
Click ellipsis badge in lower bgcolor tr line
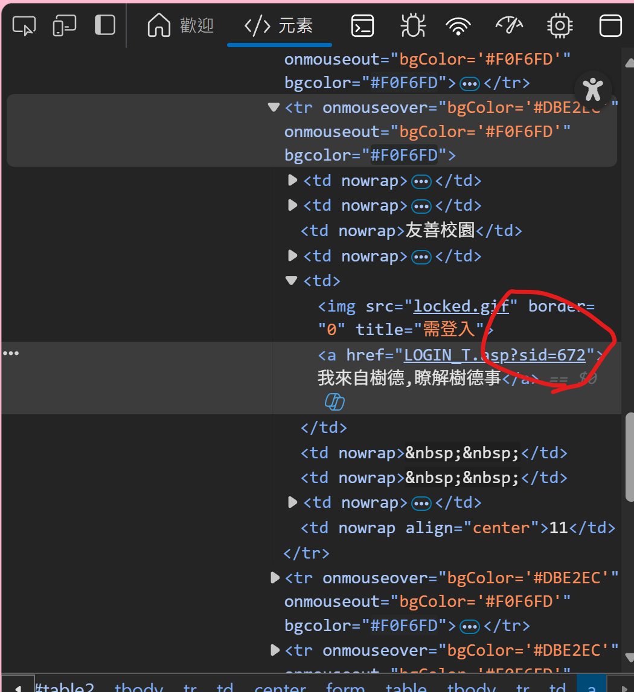point(469,627)
